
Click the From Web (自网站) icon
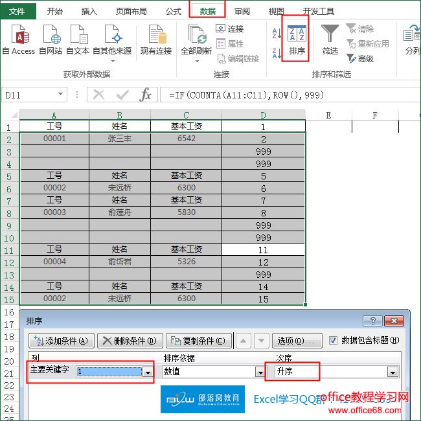[x=51, y=40]
